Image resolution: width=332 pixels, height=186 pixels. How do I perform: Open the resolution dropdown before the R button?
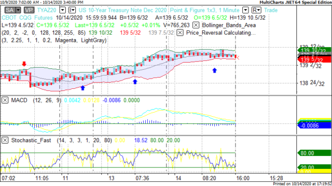pyautogui.click(x=245, y=10)
